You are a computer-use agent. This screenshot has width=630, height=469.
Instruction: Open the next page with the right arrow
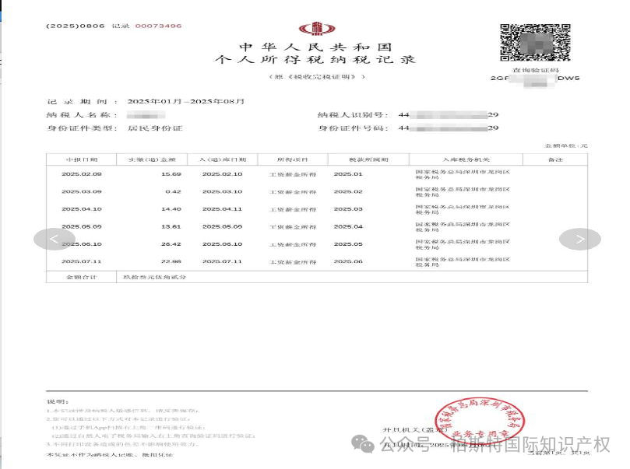(x=579, y=240)
